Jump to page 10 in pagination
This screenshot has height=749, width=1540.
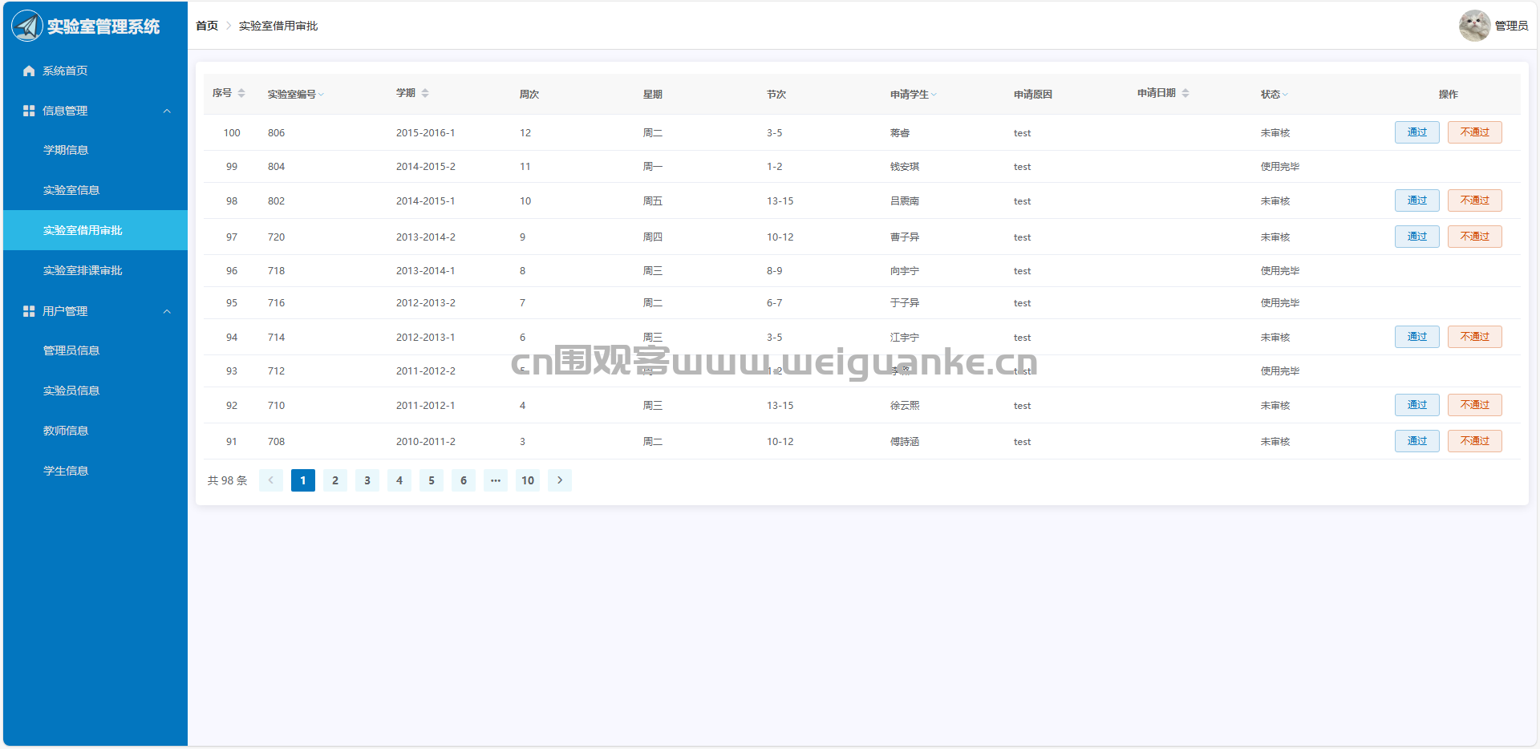[x=528, y=480]
